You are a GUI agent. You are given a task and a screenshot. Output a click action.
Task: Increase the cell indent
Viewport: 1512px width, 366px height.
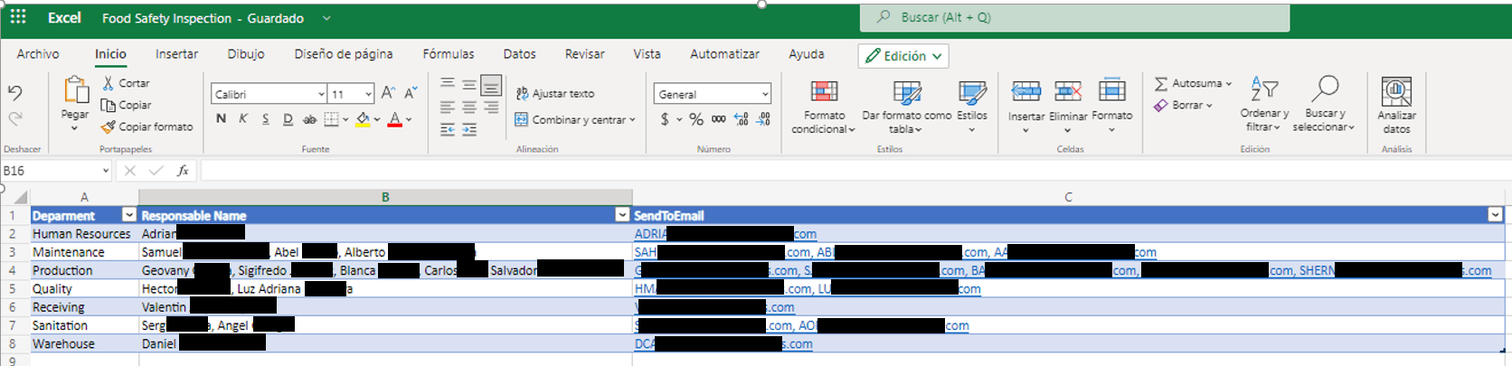tap(469, 130)
